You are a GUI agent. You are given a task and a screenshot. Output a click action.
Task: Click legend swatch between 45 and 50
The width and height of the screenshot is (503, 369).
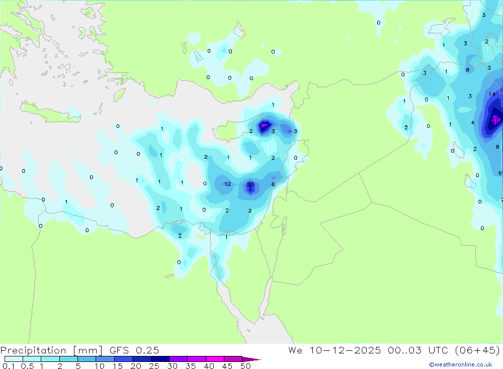233,359
